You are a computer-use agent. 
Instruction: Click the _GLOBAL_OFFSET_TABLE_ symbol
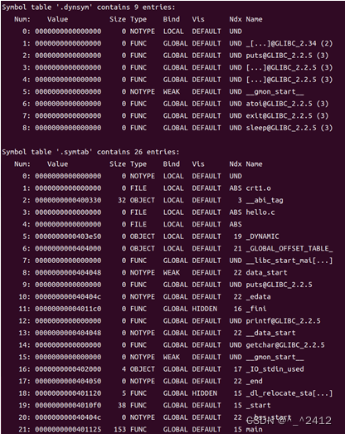tap(289, 249)
